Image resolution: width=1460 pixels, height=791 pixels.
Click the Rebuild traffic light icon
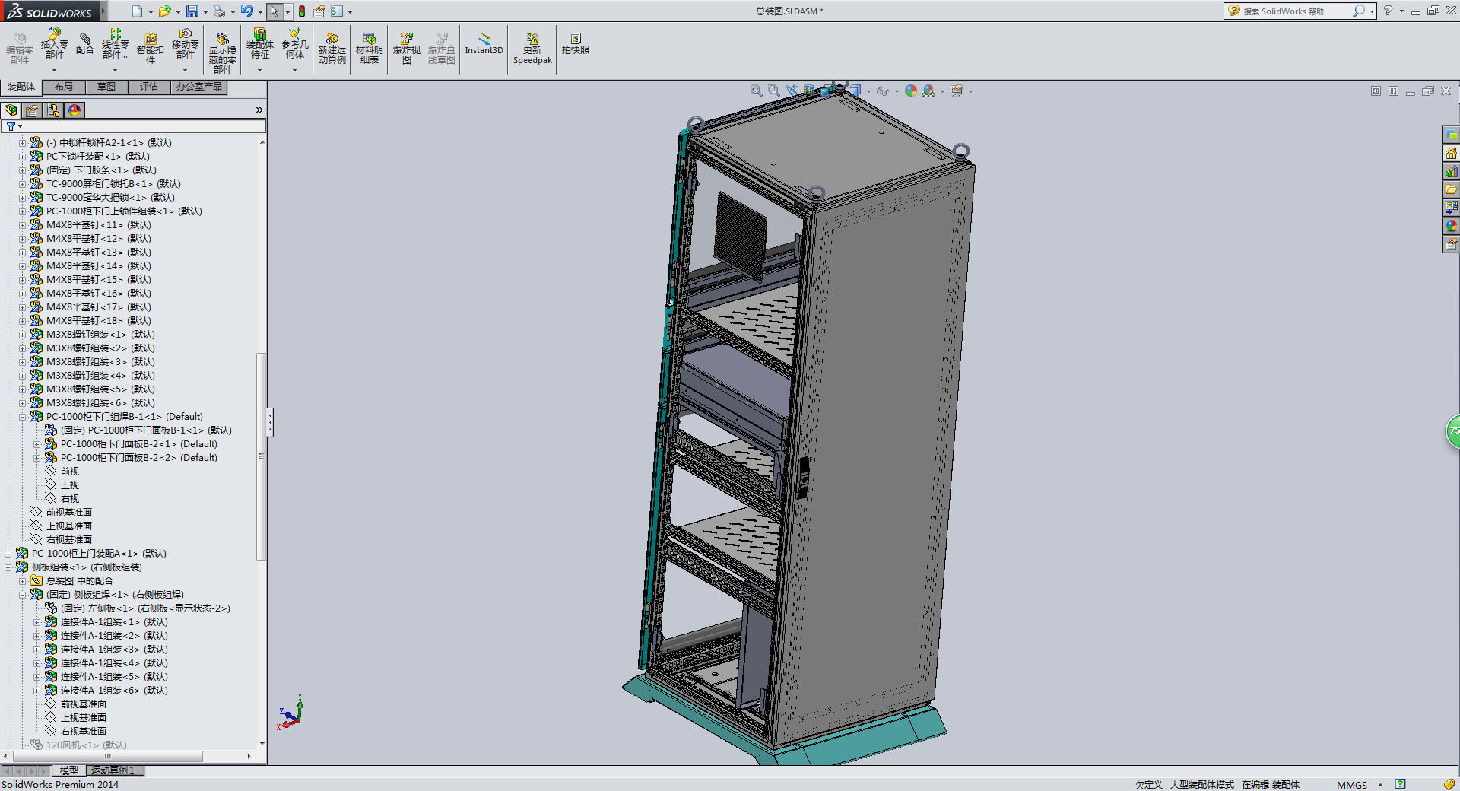tap(301, 11)
